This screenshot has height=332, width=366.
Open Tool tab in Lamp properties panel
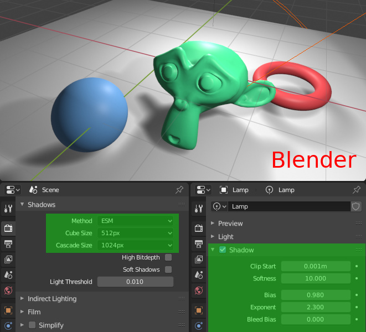199,209
